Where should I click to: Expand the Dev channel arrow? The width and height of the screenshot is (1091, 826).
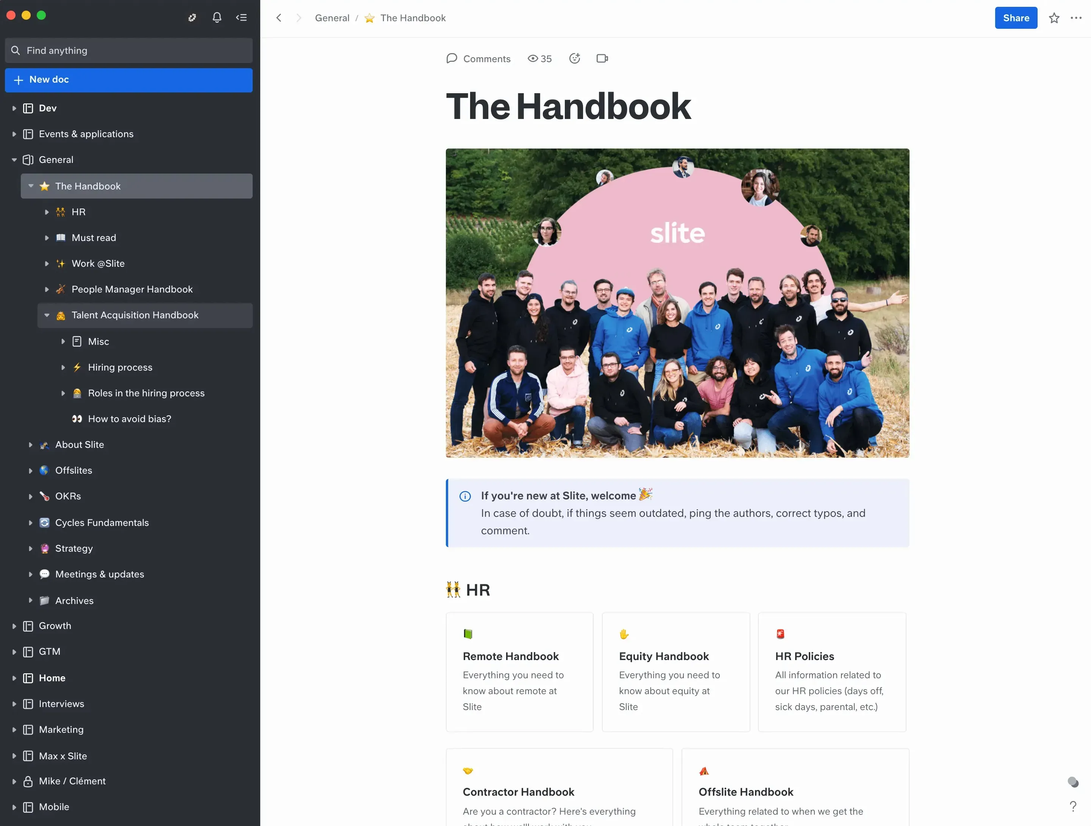pyautogui.click(x=14, y=108)
